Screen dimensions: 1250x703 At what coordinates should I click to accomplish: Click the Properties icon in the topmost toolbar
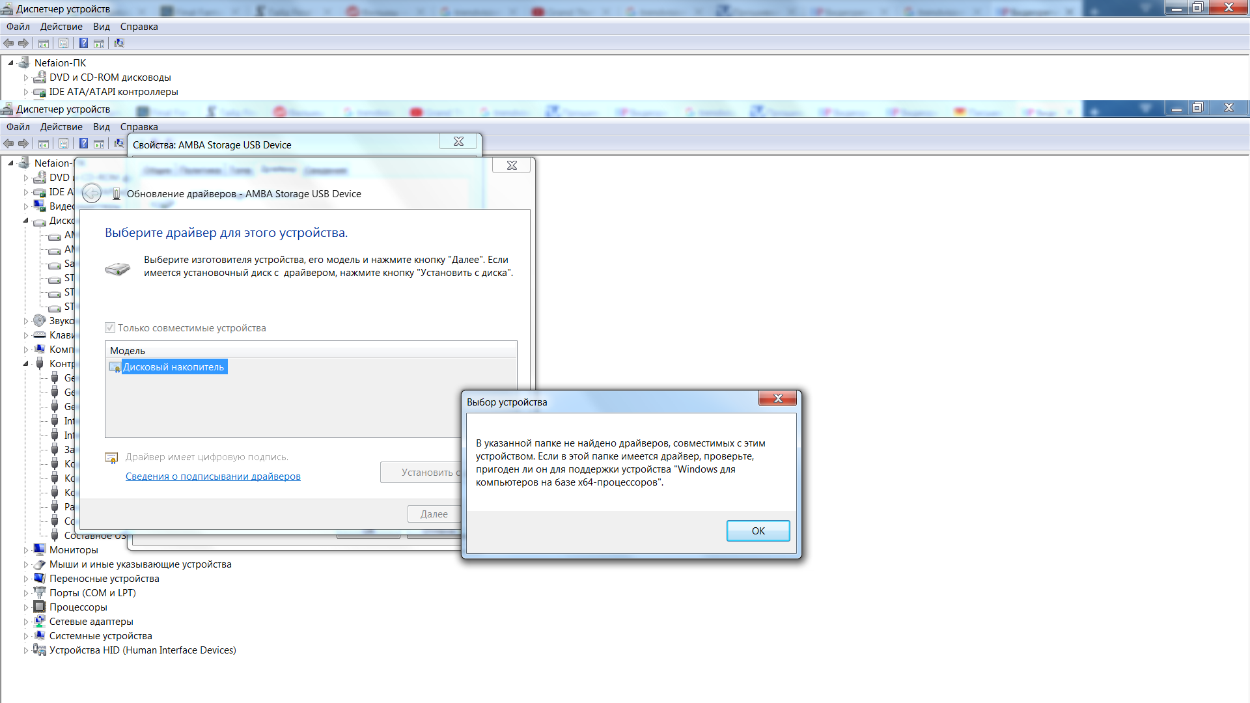pyautogui.click(x=63, y=43)
